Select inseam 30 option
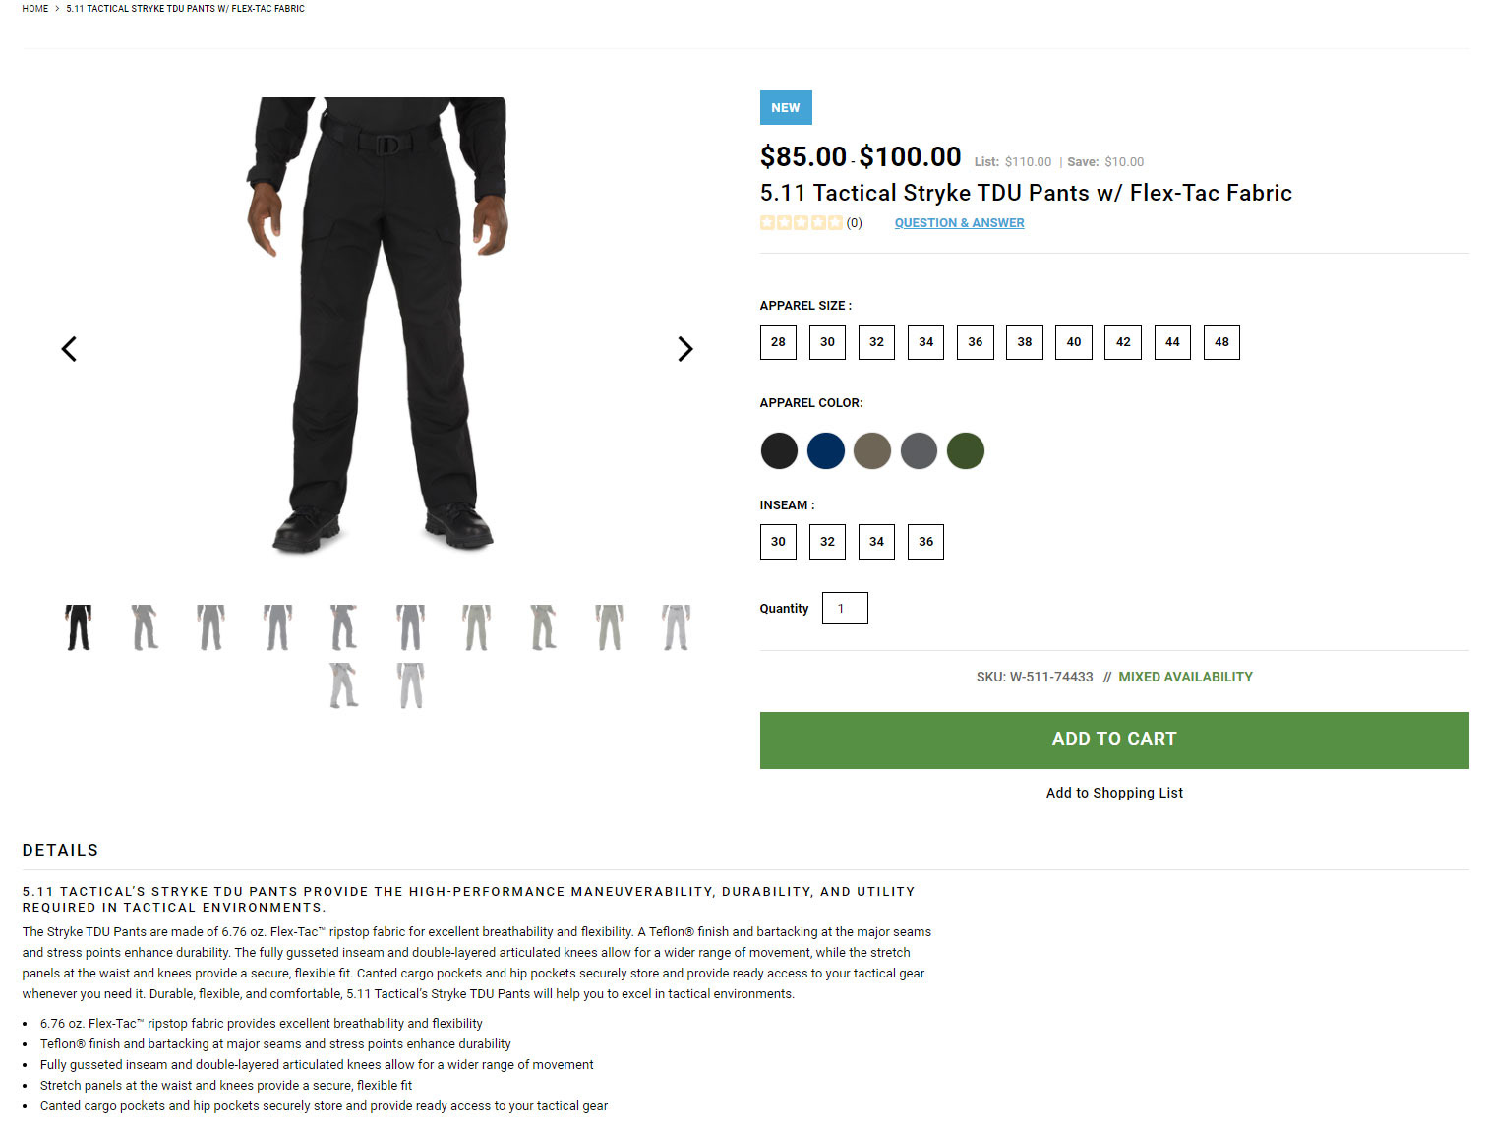This screenshot has width=1486, height=1125. coord(778,542)
